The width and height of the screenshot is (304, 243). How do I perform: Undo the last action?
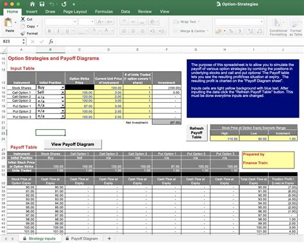(52, 4)
